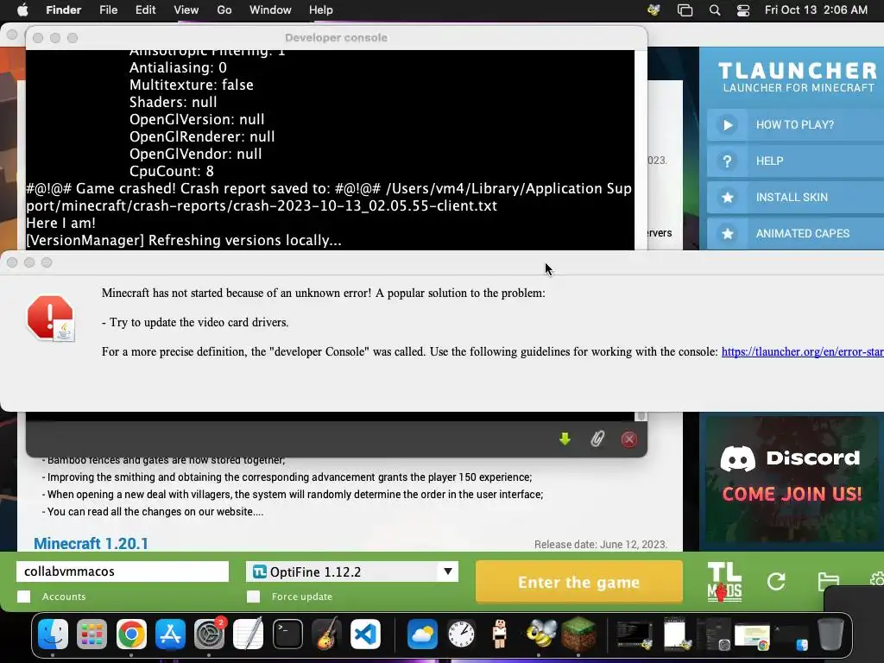Click the Minecraft 1.20.1 heading link
Image resolution: width=884 pixels, height=663 pixels.
pos(91,544)
